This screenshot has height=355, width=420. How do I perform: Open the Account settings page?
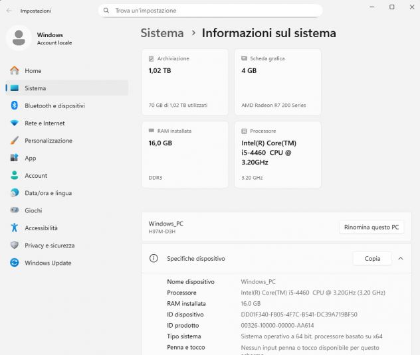point(67,175)
